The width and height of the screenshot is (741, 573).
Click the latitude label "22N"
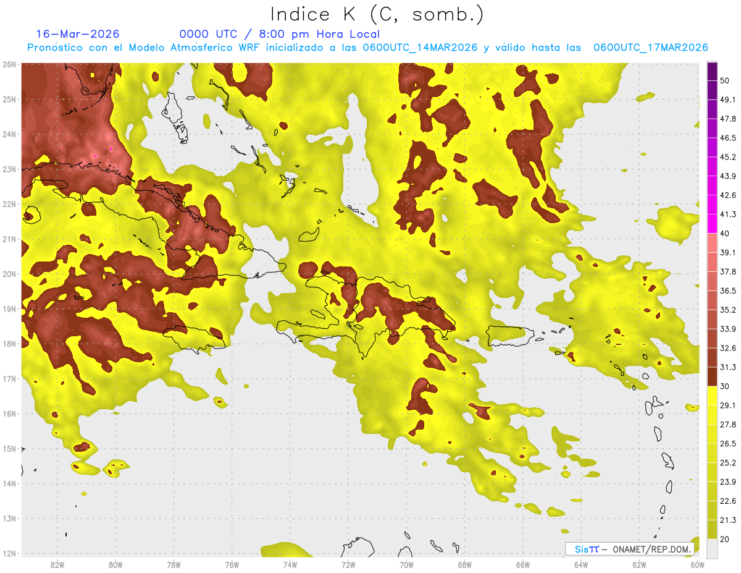[9, 204]
